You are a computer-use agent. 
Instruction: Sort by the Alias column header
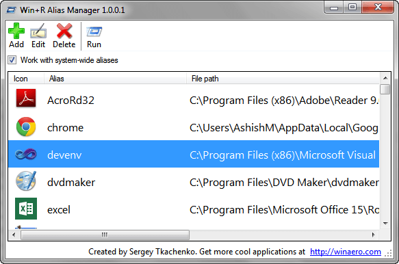(115, 79)
